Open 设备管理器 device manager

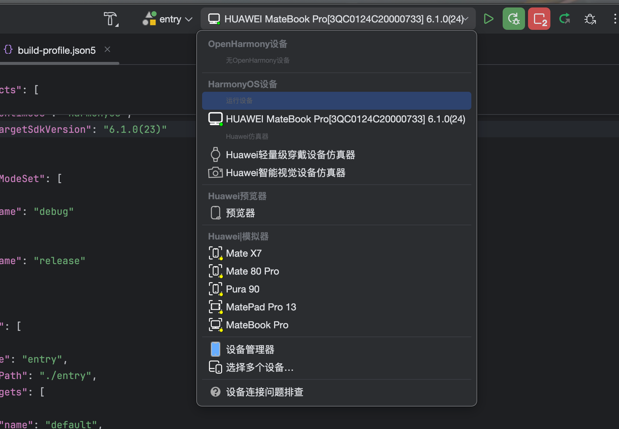(x=337, y=349)
